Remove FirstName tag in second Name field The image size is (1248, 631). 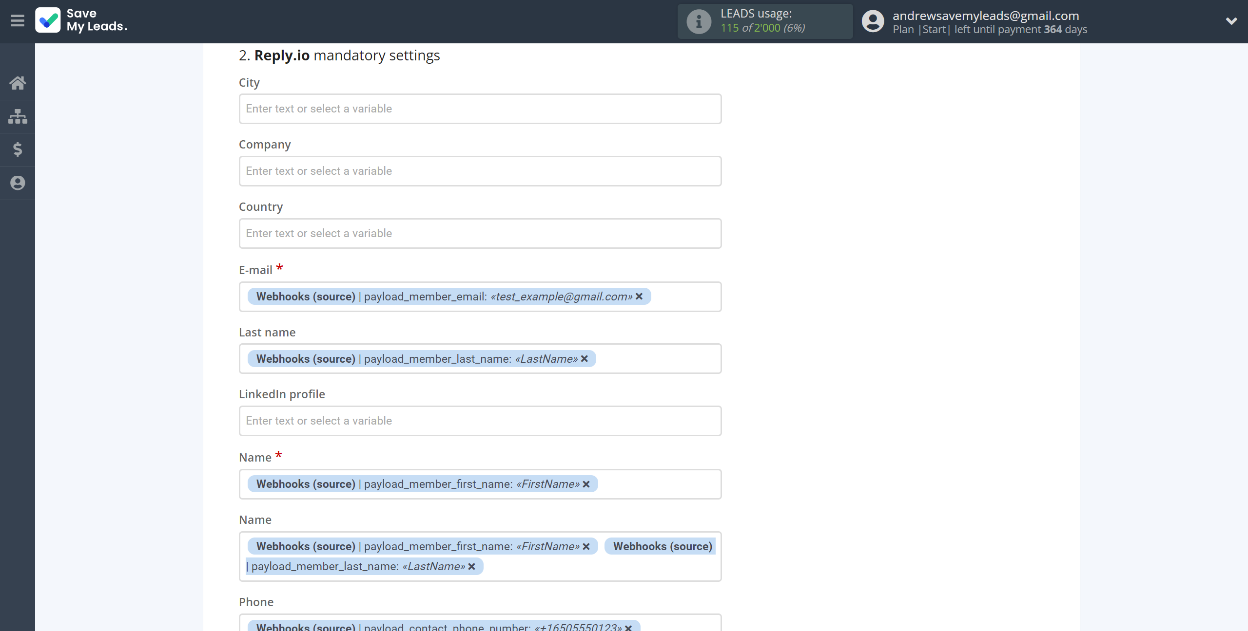[x=586, y=546]
